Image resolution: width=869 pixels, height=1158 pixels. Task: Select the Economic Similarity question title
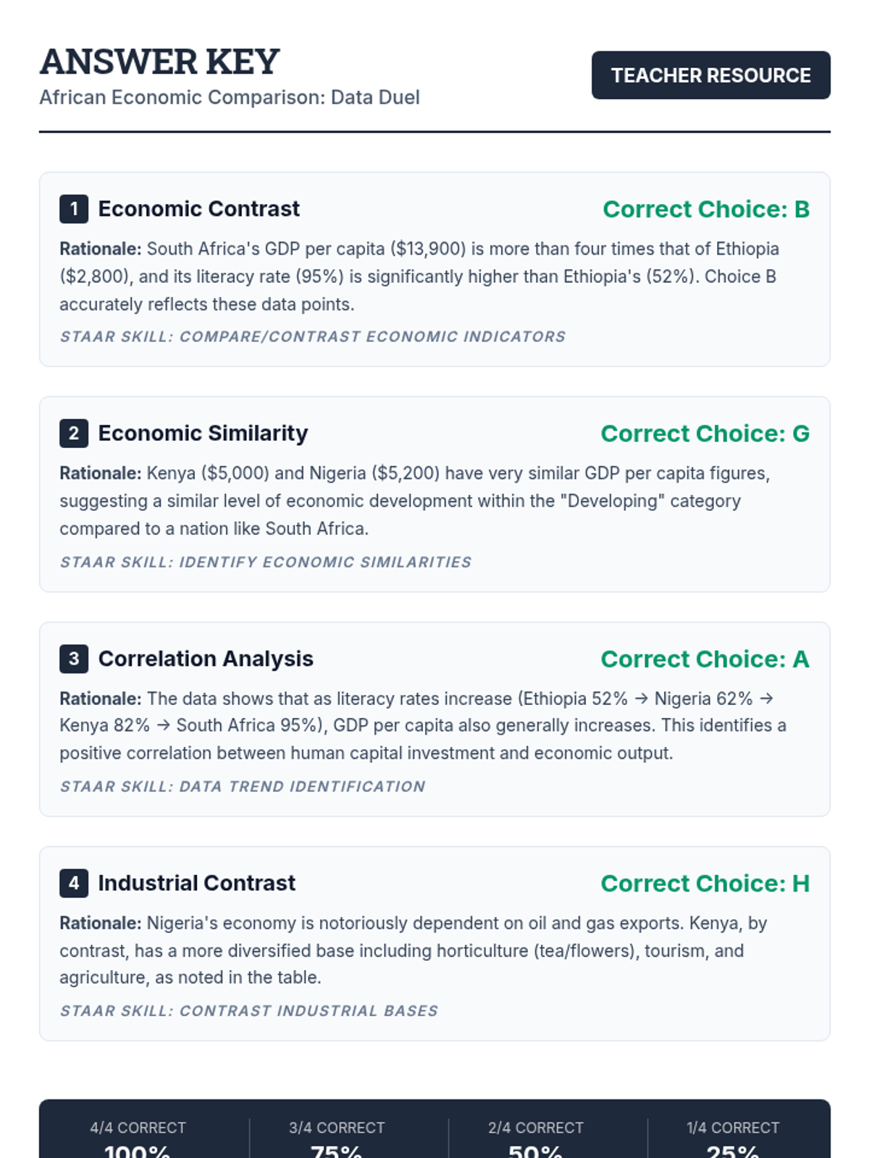tap(203, 434)
